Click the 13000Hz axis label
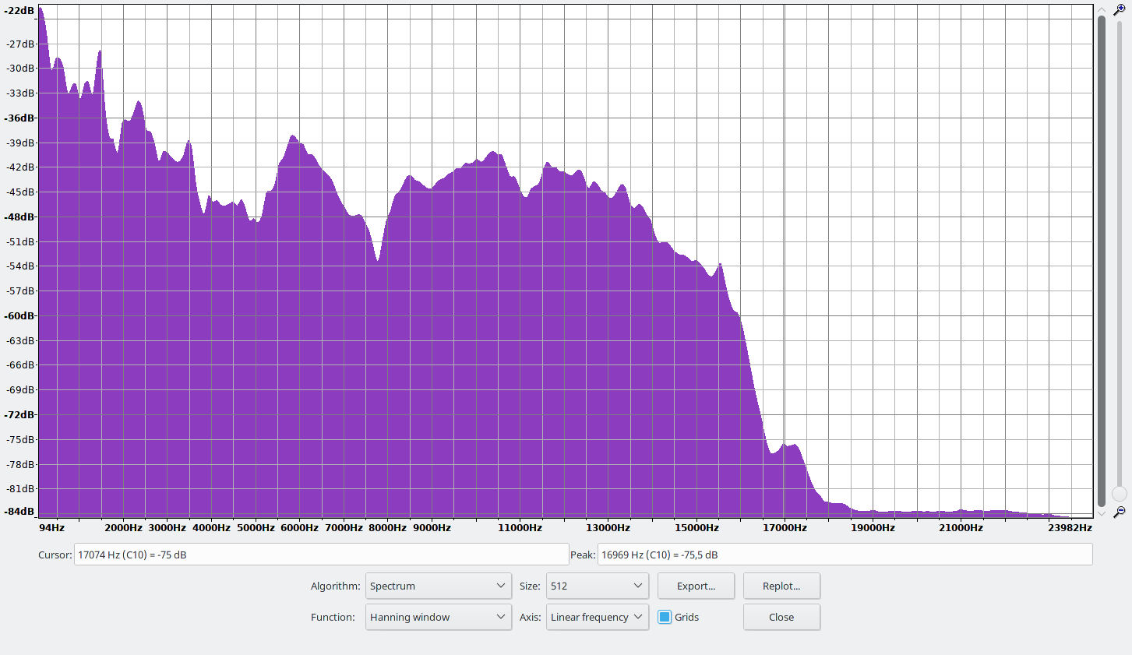This screenshot has width=1132, height=655. [x=608, y=527]
